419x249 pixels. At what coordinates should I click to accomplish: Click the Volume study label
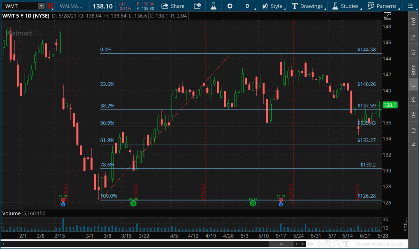[x=12, y=213]
